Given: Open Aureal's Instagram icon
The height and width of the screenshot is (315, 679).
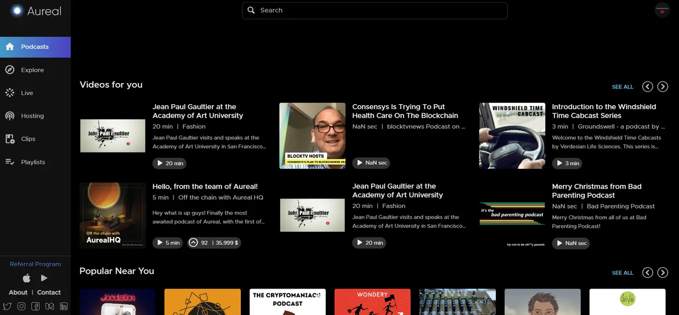Looking at the screenshot, I should click(21, 306).
